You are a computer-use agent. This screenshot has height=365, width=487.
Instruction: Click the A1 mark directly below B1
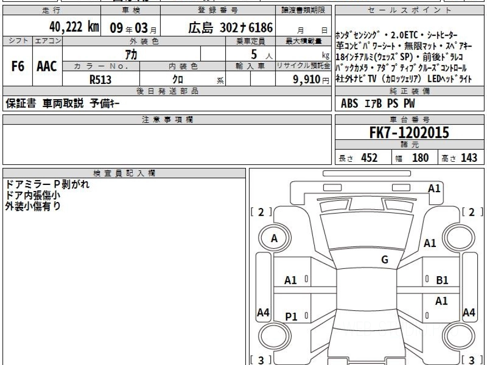[x=441, y=301]
